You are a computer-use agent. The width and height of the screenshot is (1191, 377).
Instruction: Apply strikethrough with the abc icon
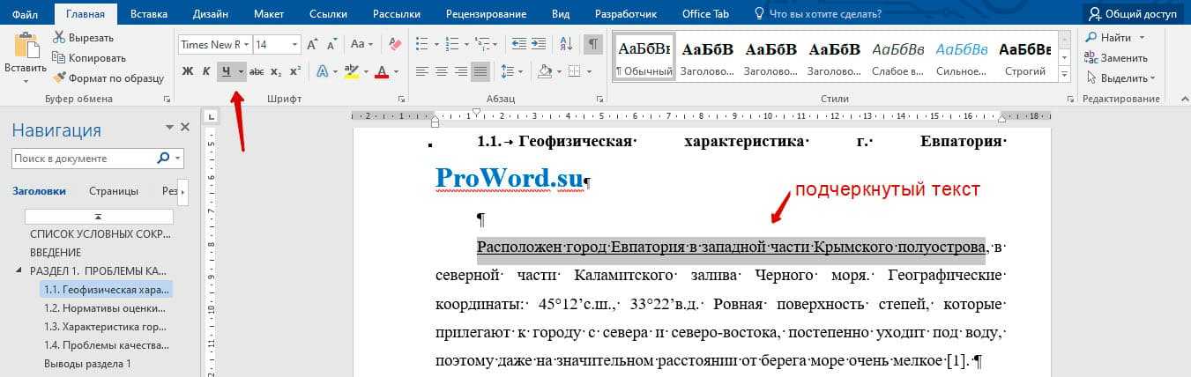[x=257, y=71]
